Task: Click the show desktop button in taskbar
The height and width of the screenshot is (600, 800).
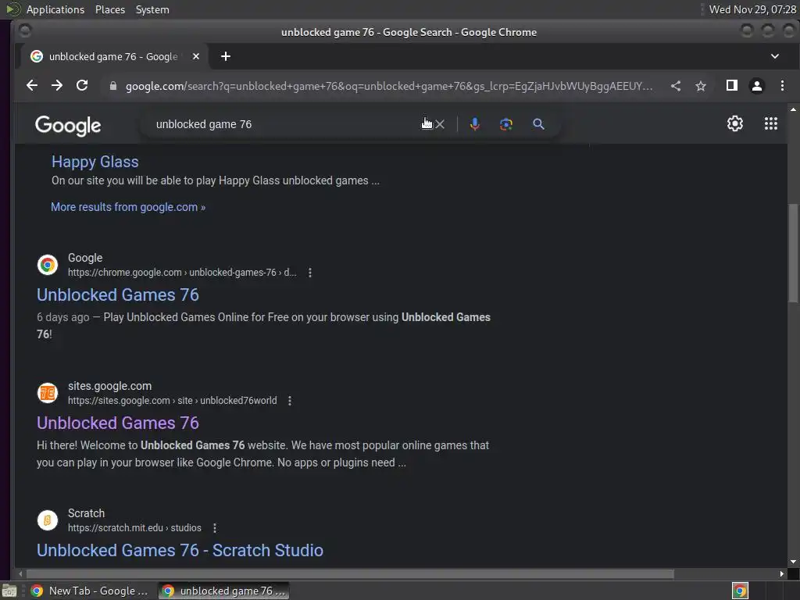Action: coord(9,591)
